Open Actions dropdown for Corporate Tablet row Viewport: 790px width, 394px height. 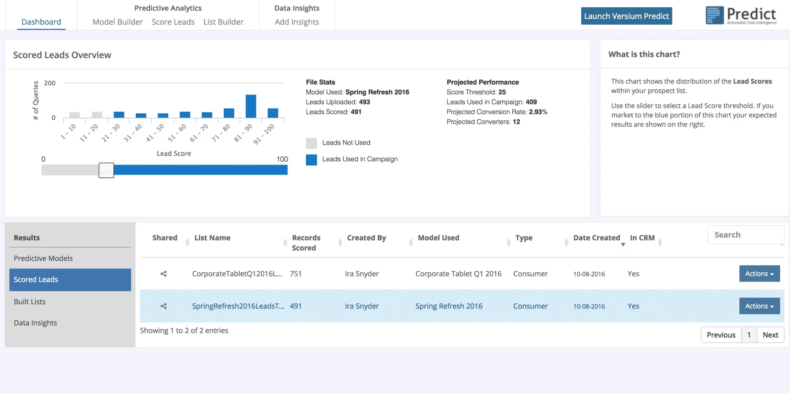759,273
